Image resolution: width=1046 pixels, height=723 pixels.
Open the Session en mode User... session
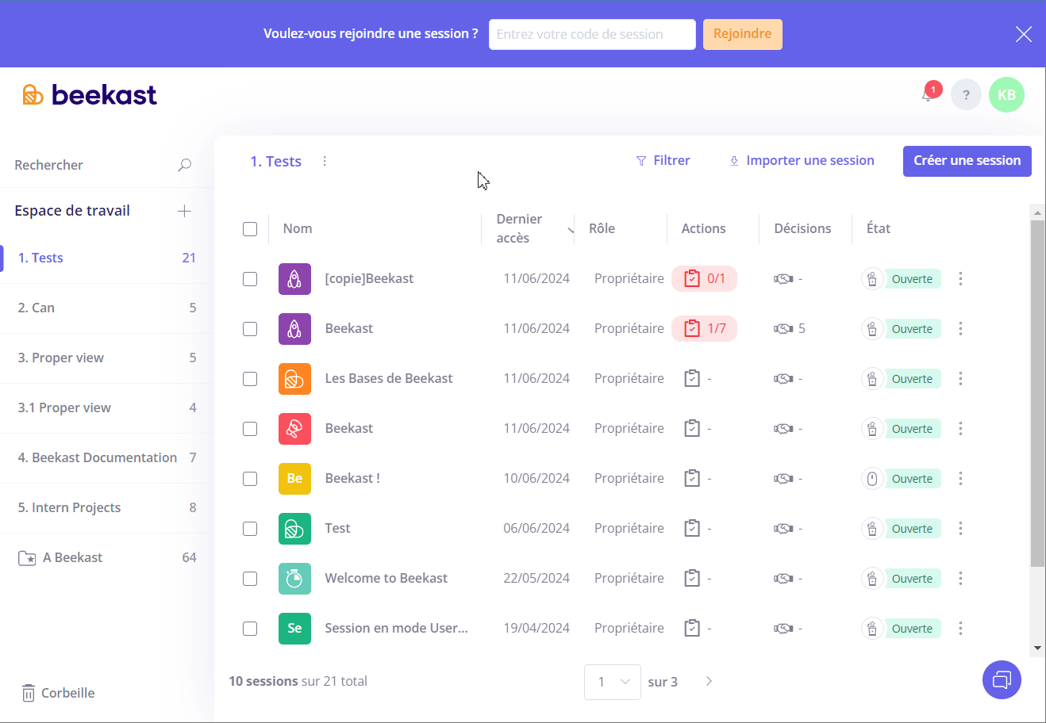click(x=397, y=629)
